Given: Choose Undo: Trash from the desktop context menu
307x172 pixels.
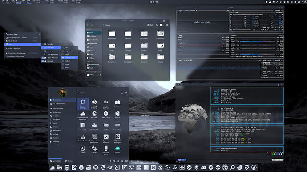Looking at the screenshot, I should (23, 41).
